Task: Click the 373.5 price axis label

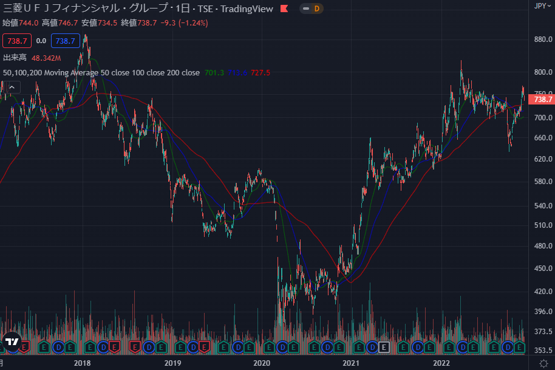Action: tap(543, 331)
